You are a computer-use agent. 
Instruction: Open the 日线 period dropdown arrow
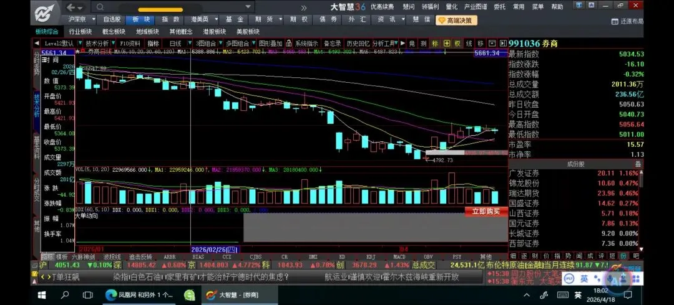(x=191, y=44)
